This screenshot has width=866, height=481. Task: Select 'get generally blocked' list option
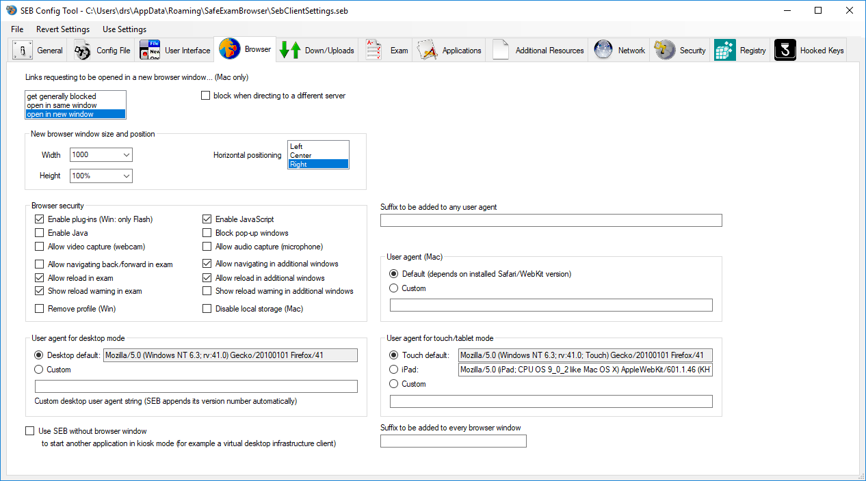(x=76, y=96)
